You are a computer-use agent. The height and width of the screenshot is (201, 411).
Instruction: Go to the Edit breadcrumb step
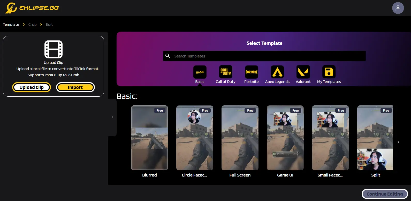[49, 24]
